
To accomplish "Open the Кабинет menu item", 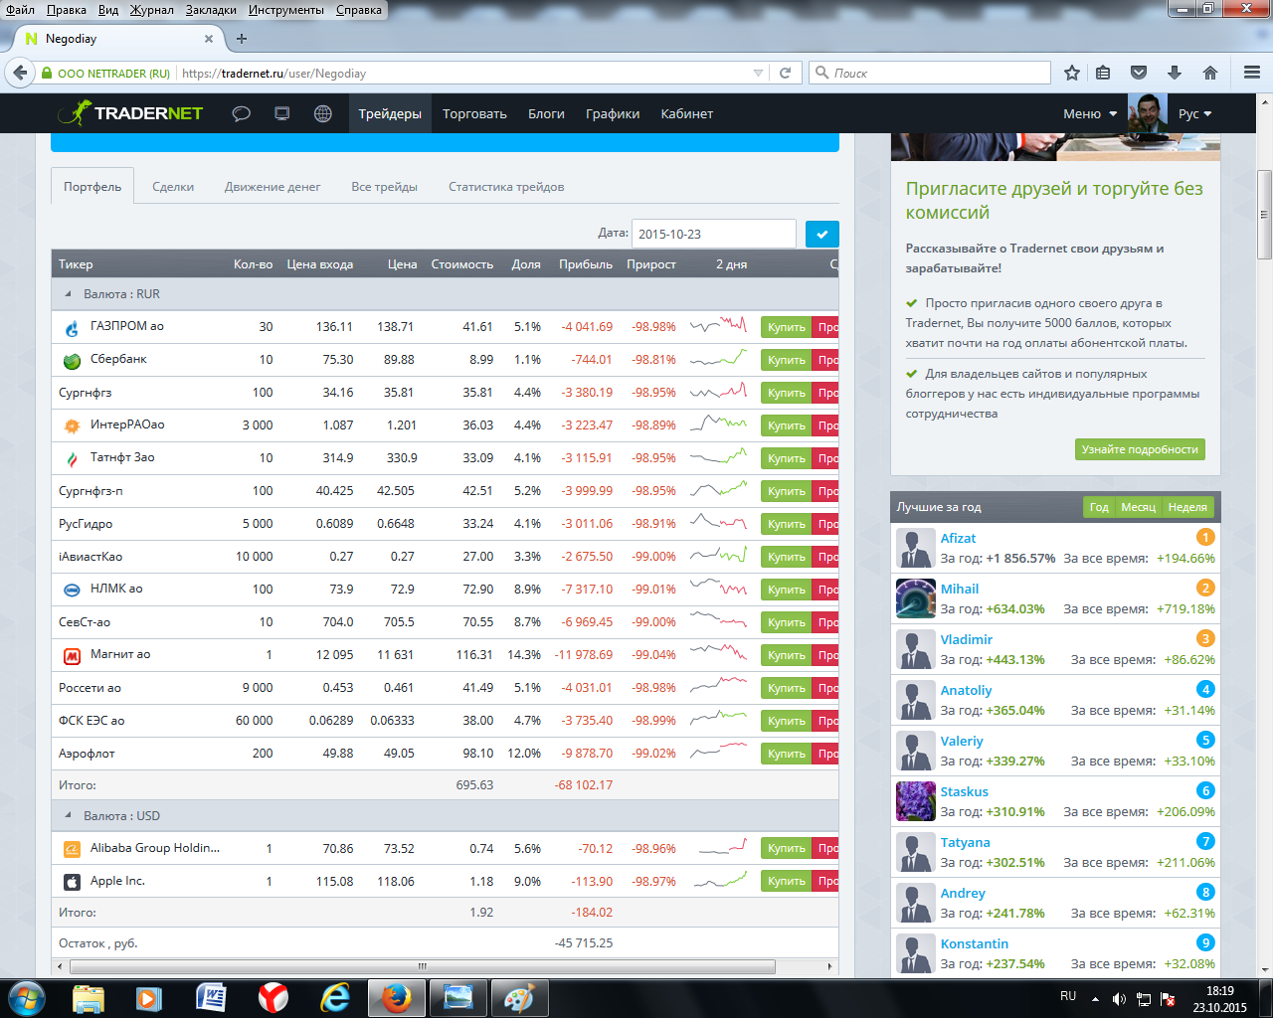I will pyautogui.click(x=687, y=113).
